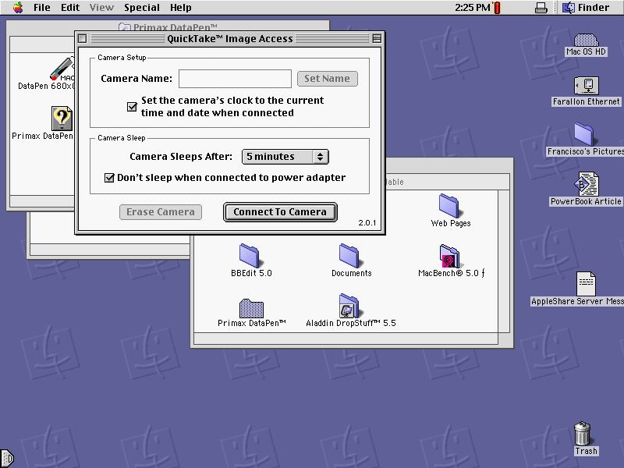Click Connect To Camera

click(x=280, y=212)
